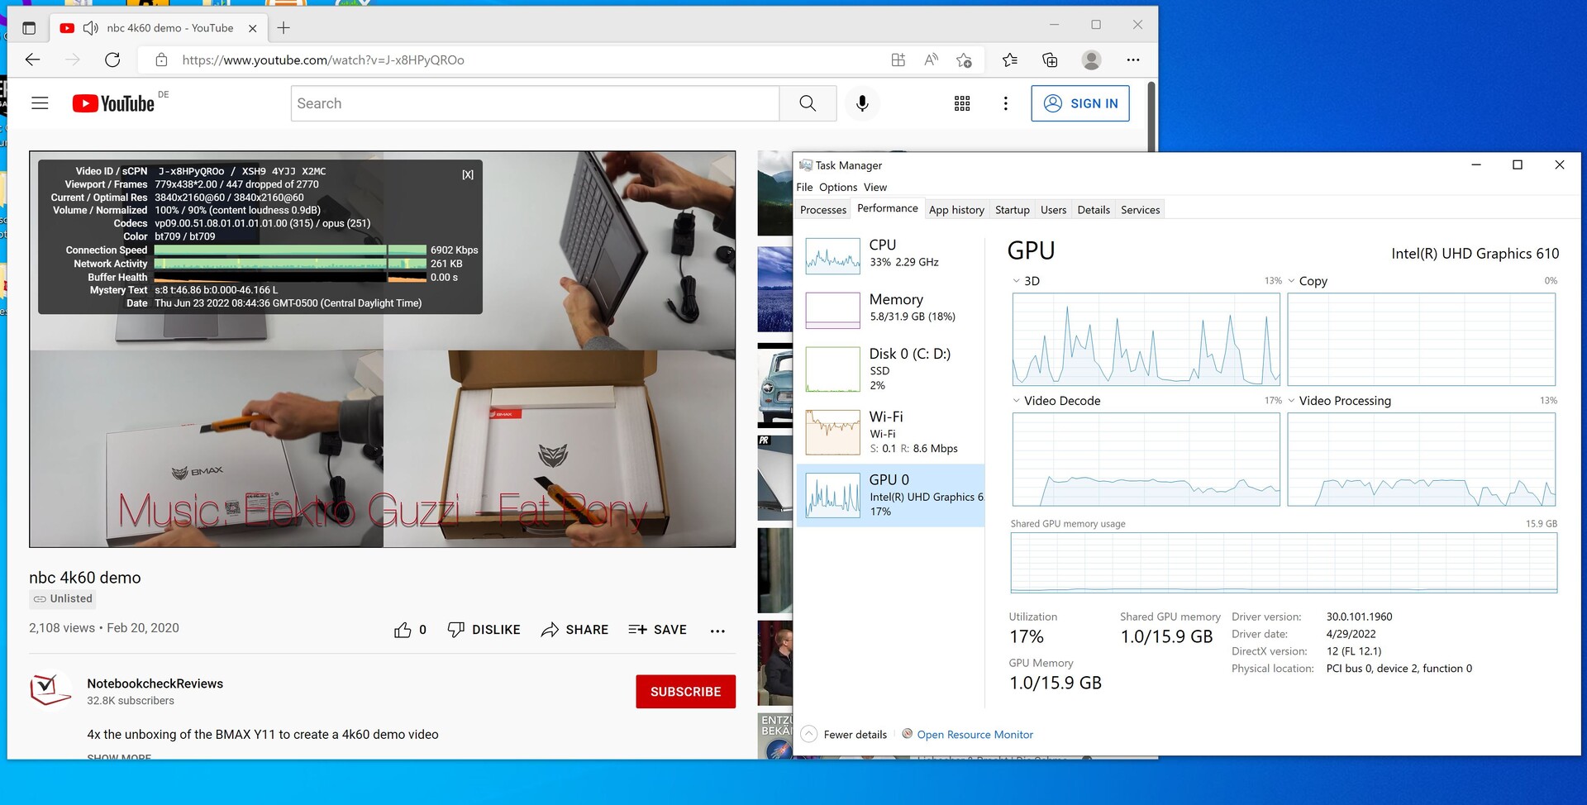
Task: Select Memory in the performance list
Action: coord(890,309)
